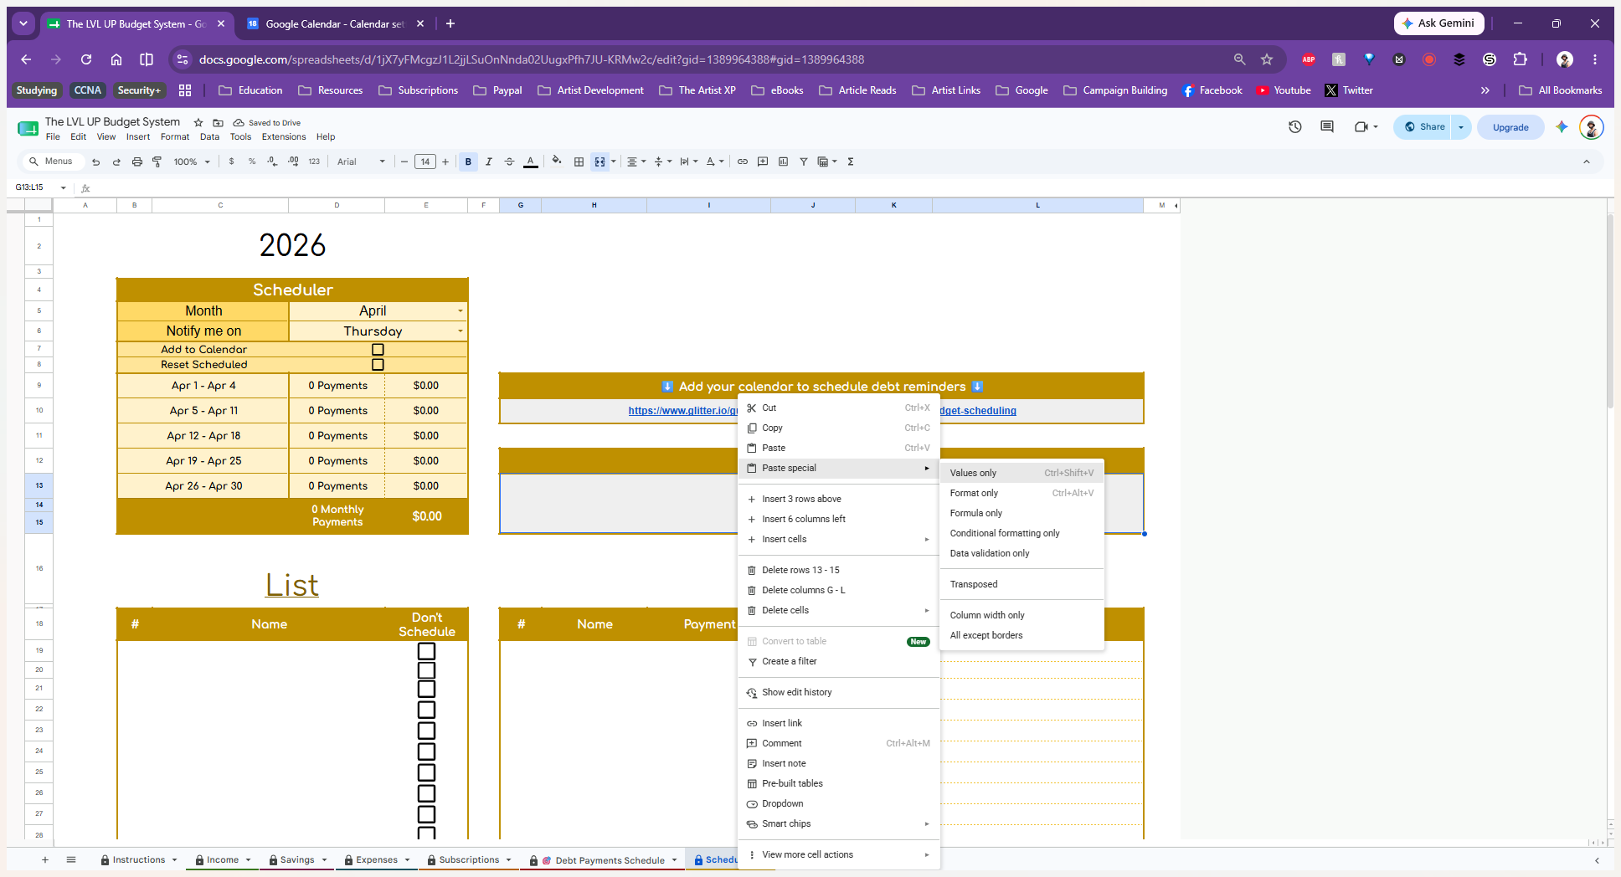Check the Don't Schedule box in row 24
Screen dimensions: 1621x877
pyautogui.click(x=427, y=751)
